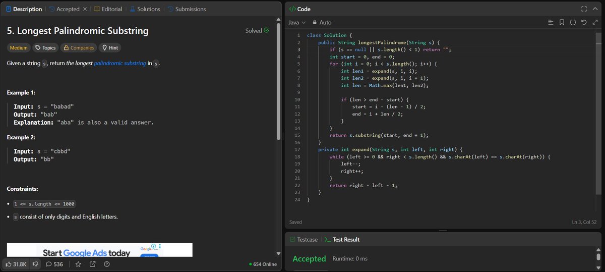Open the Companies tag
The image size is (605, 272).
pyautogui.click(x=79, y=48)
